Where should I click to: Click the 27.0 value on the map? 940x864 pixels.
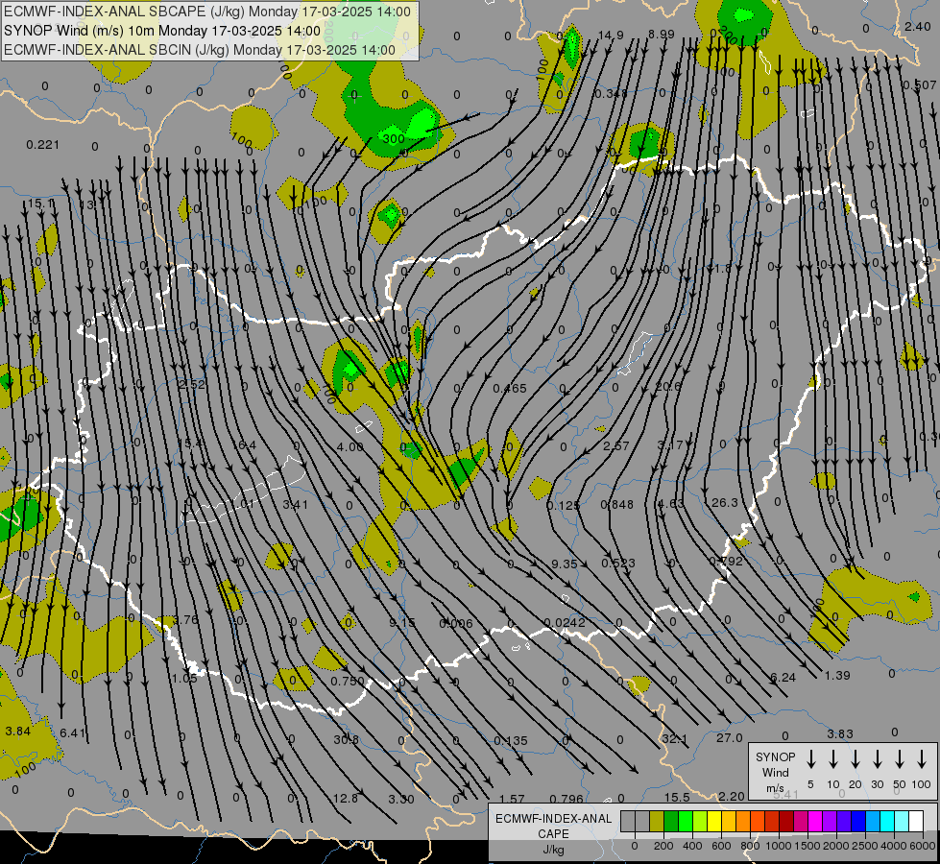click(x=730, y=737)
